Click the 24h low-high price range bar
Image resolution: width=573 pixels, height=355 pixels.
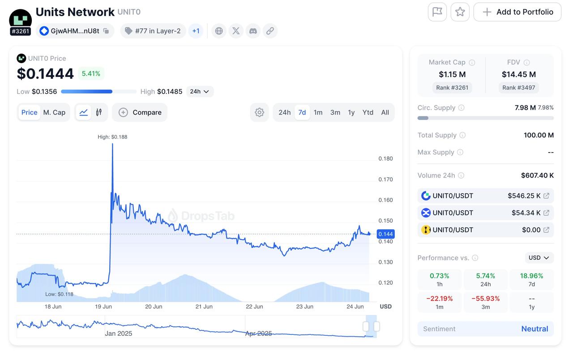point(98,91)
